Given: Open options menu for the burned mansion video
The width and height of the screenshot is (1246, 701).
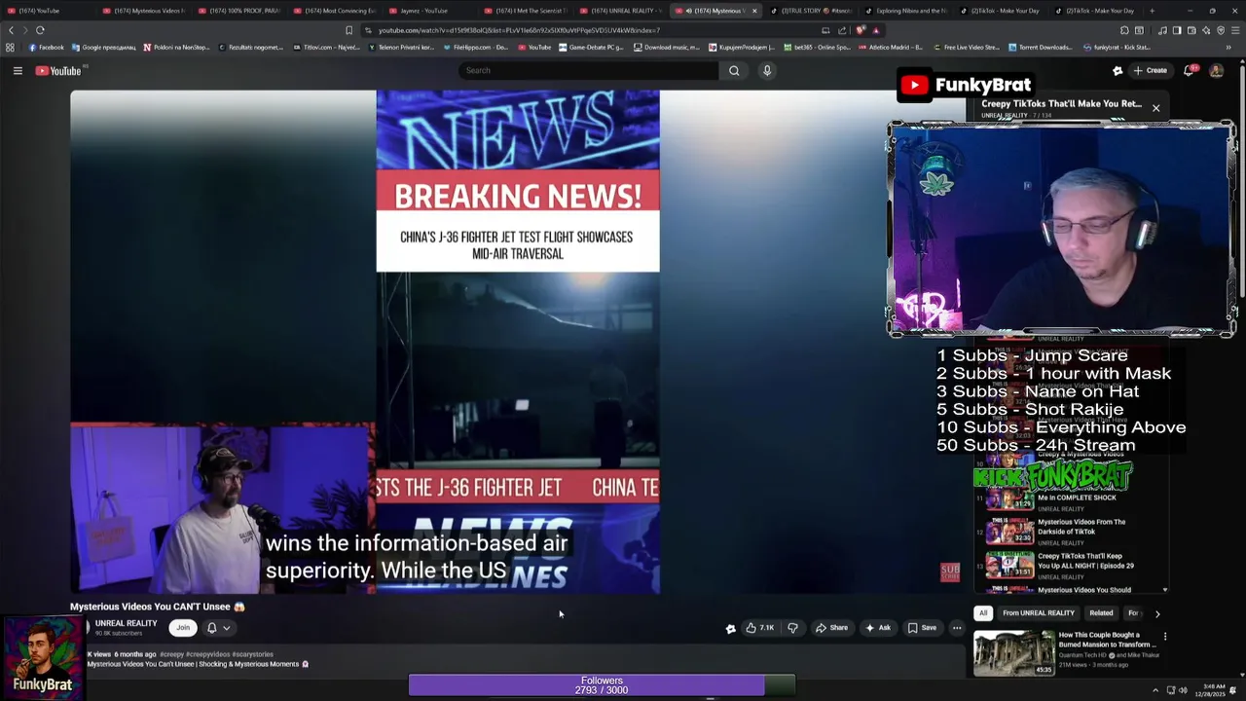Looking at the screenshot, I should click(1164, 637).
